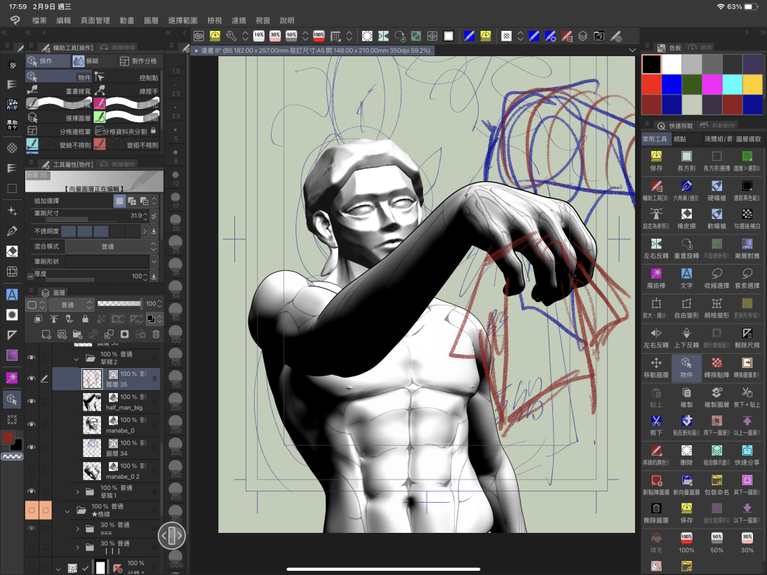The width and height of the screenshot is (767, 575).
Task: Select the text tool in left toolbar
Action: coord(12,294)
